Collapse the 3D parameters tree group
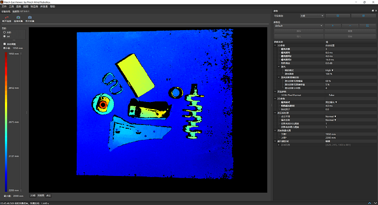This screenshot has width=378, height=205. (x=275, y=45)
